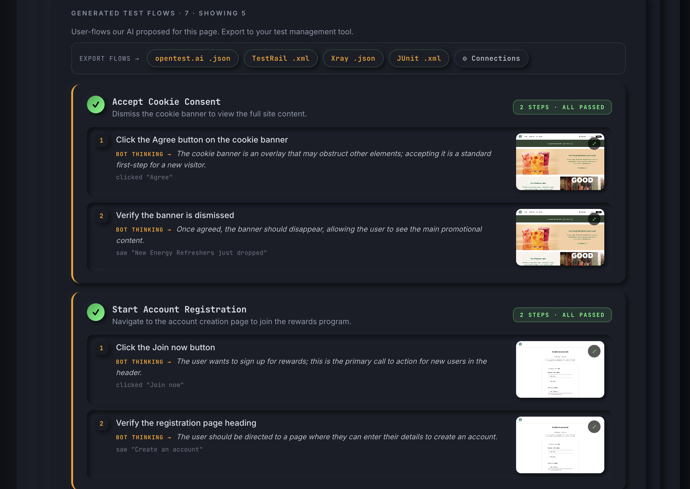Export flows as Xray JSON
Image resolution: width=690 pixels, height=489 pixels.
(x=353, y=58)
